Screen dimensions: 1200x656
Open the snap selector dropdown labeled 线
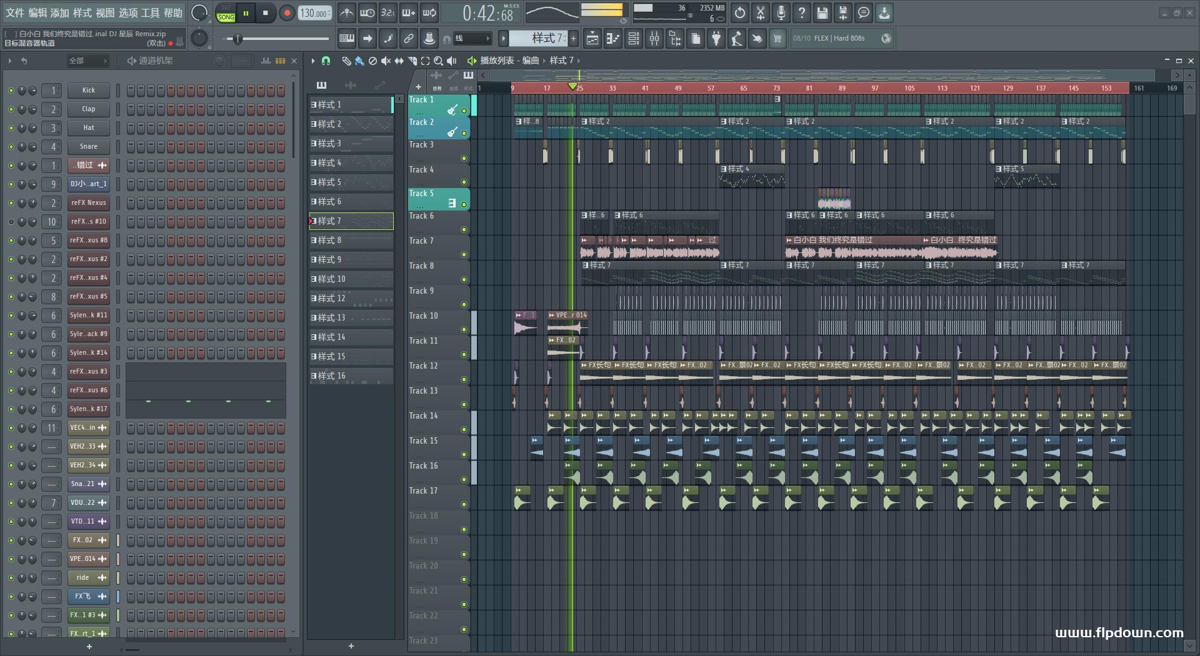point(472,39)
